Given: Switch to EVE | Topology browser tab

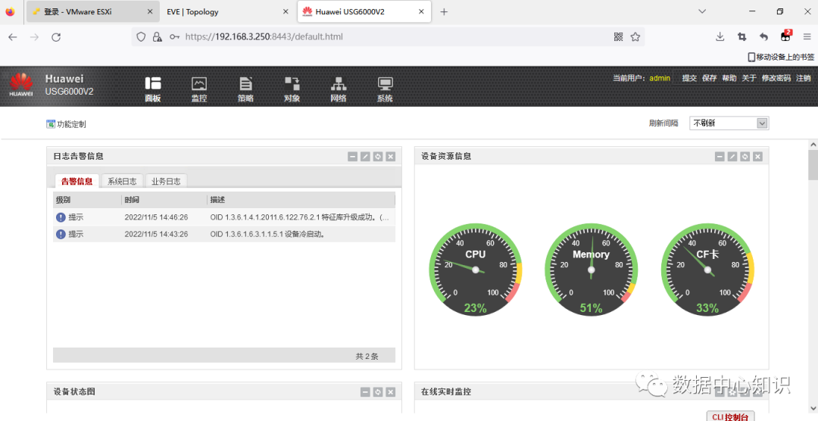Looking at the screenshot, I should click(228, 11).
